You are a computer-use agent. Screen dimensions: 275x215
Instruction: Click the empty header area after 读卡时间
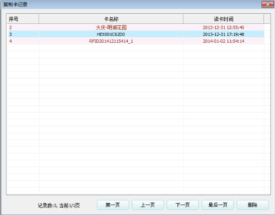point(267,19)
